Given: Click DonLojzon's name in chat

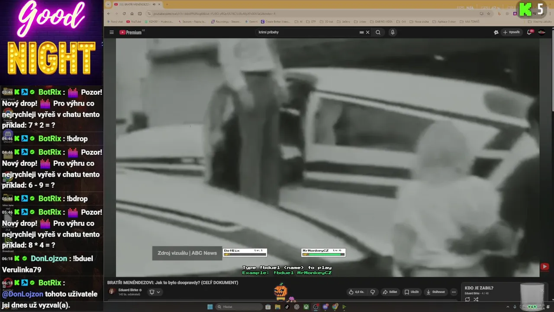Looking at the screenshot, I should click(49, 258).
